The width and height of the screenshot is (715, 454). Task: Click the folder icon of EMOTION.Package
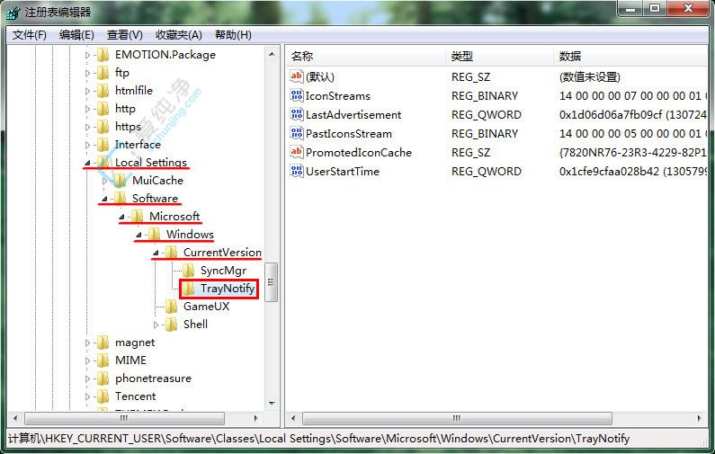tap(103, 55)
